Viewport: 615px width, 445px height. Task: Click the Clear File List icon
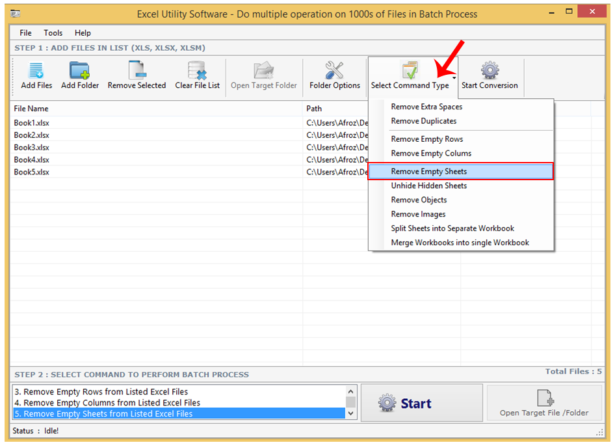click(x=197, y=71)
